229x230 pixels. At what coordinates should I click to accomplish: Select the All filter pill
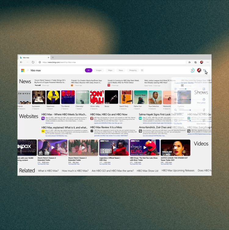click(89, 70)
